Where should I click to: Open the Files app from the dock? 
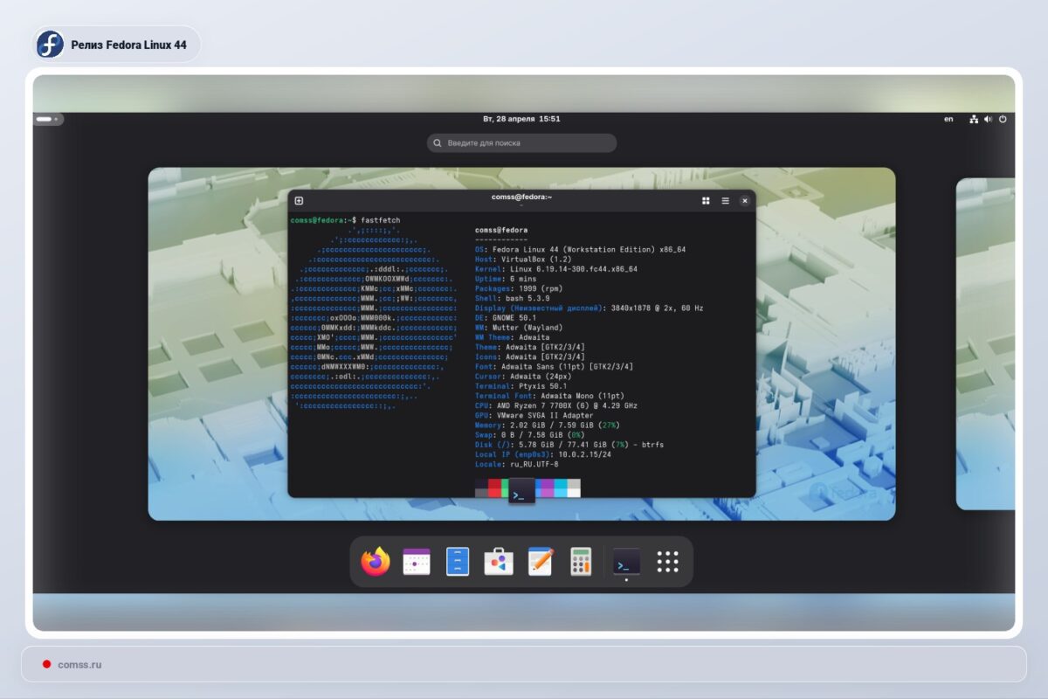(455, 561)
